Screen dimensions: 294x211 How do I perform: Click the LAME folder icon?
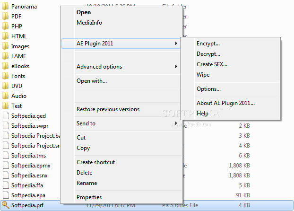(6, 56)
